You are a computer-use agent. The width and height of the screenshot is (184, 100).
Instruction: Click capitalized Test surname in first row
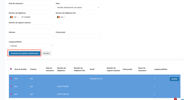(x=16, y=79)
